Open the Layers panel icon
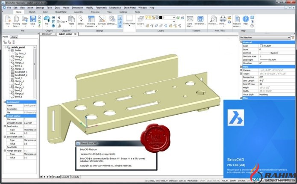The width and height of the screenshot is (297, 184). pyautogui.click(x=140, y=19)
